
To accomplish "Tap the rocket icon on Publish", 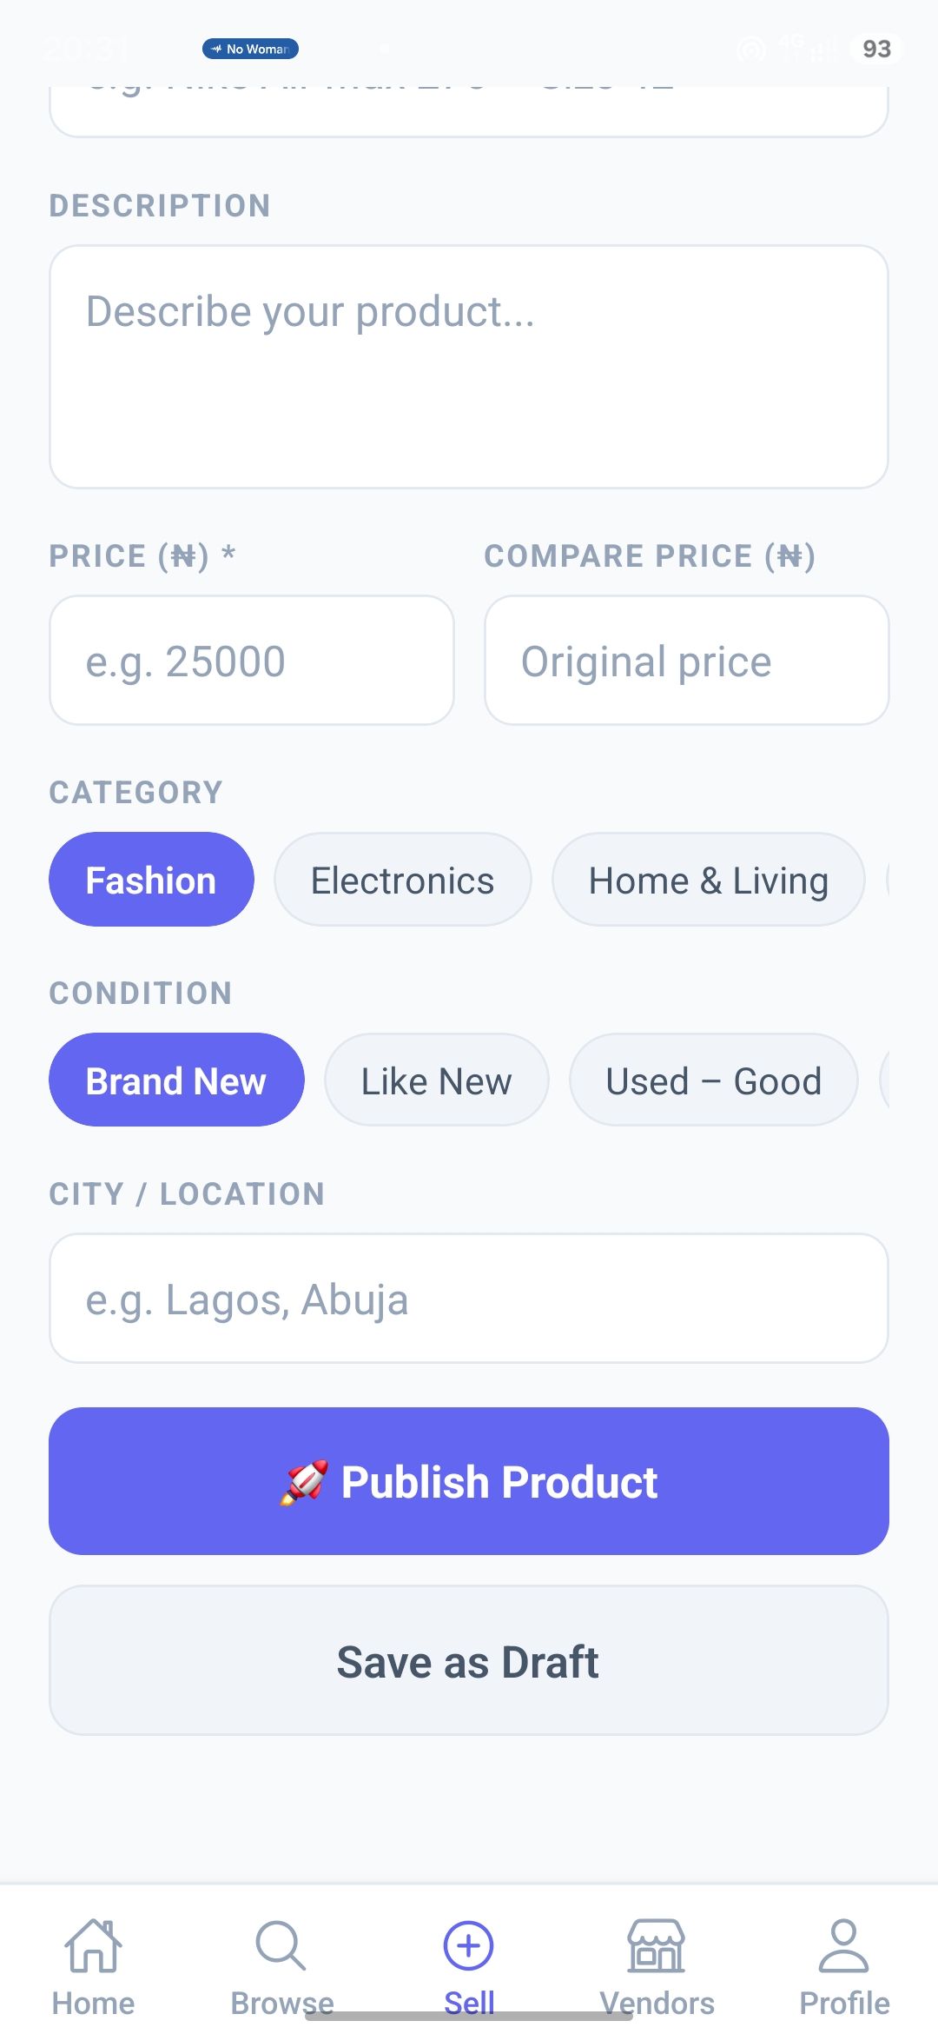I will (x=305, y=1482).
